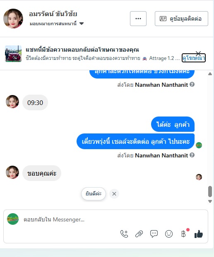214x257 pixels.
Task: Send a thumbs-up like
Action: coord(199,234)
